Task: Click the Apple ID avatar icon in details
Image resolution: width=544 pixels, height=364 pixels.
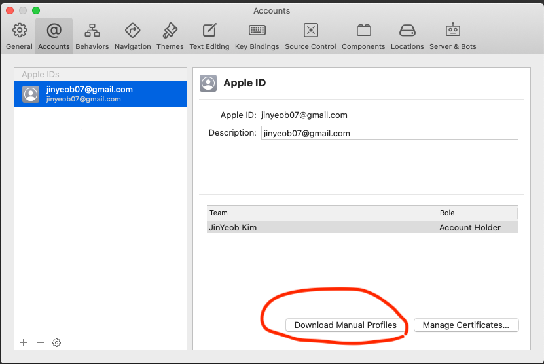Action: point(208,83)
